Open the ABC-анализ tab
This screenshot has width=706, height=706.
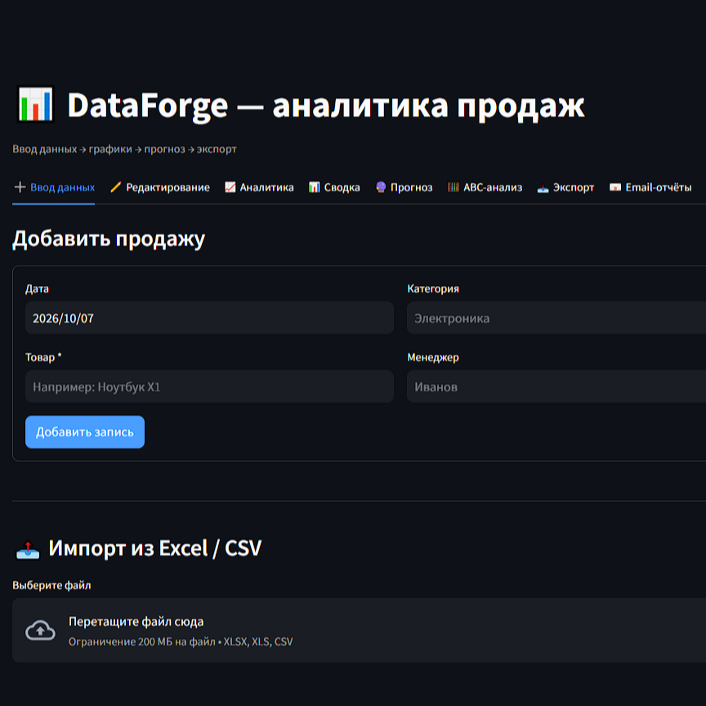pyautogui.click(x=485, y=187)
